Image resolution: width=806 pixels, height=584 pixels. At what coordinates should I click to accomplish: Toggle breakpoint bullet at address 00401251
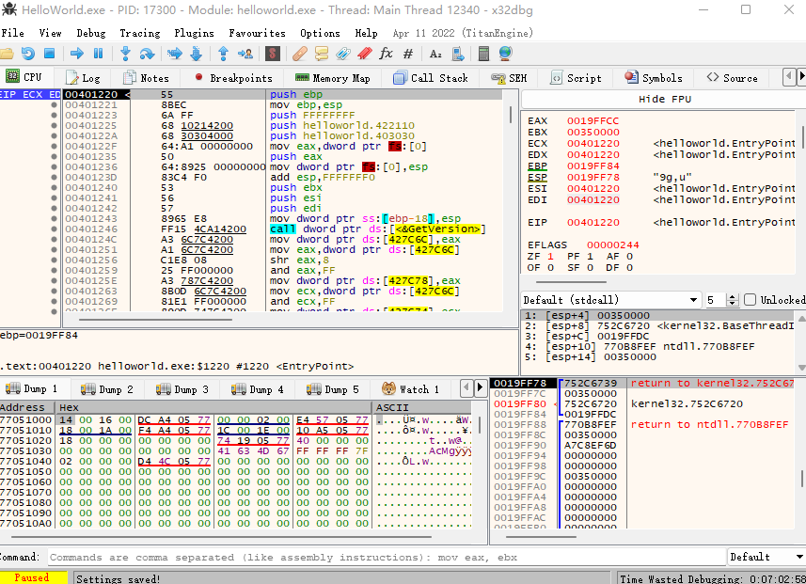pyautogui.click(x=54, y=250)
